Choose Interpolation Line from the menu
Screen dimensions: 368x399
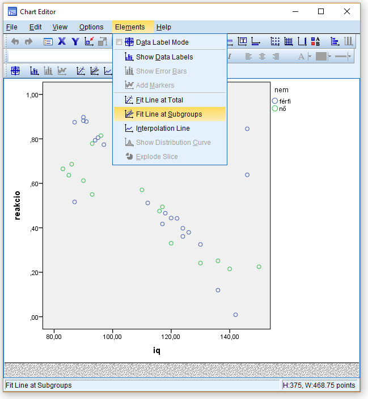pyautogui.click(x=170, y=128)
